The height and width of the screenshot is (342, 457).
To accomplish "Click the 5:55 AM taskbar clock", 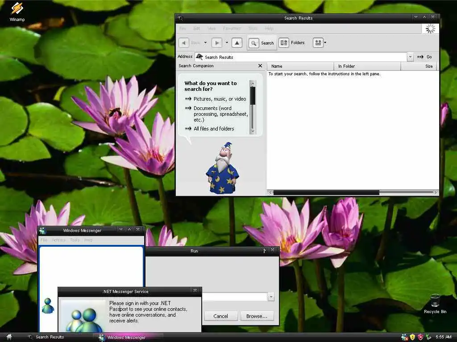I will (x=444, y=337).
